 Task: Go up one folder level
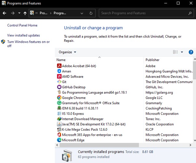click(25, 13)
